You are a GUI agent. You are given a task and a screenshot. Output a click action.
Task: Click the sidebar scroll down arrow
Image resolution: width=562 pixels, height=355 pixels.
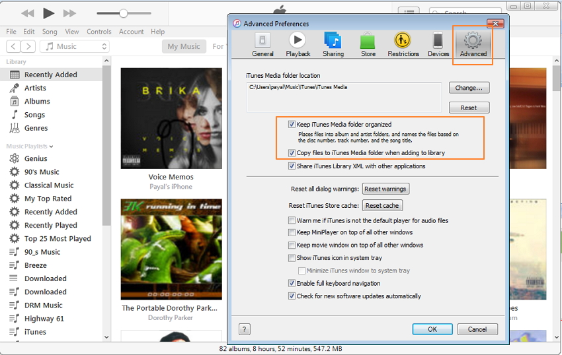click(107, 337)
